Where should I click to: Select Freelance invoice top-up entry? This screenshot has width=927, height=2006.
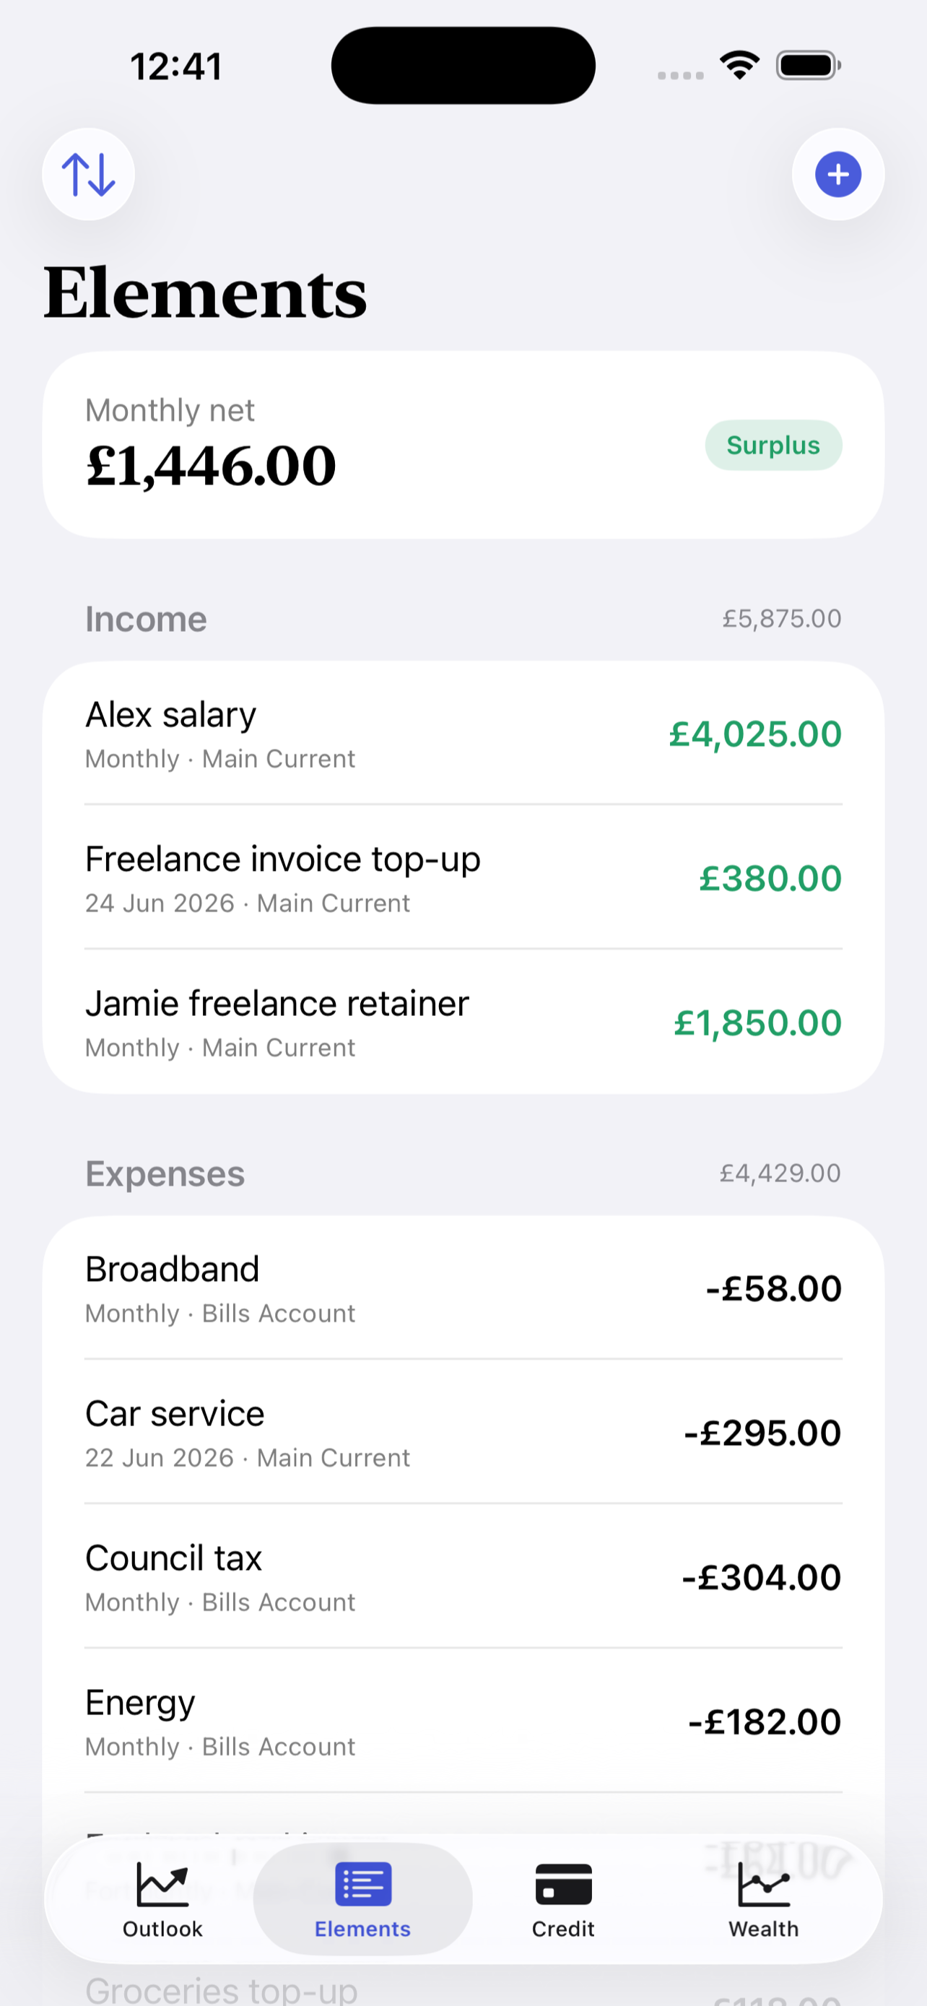pos(463,877)
